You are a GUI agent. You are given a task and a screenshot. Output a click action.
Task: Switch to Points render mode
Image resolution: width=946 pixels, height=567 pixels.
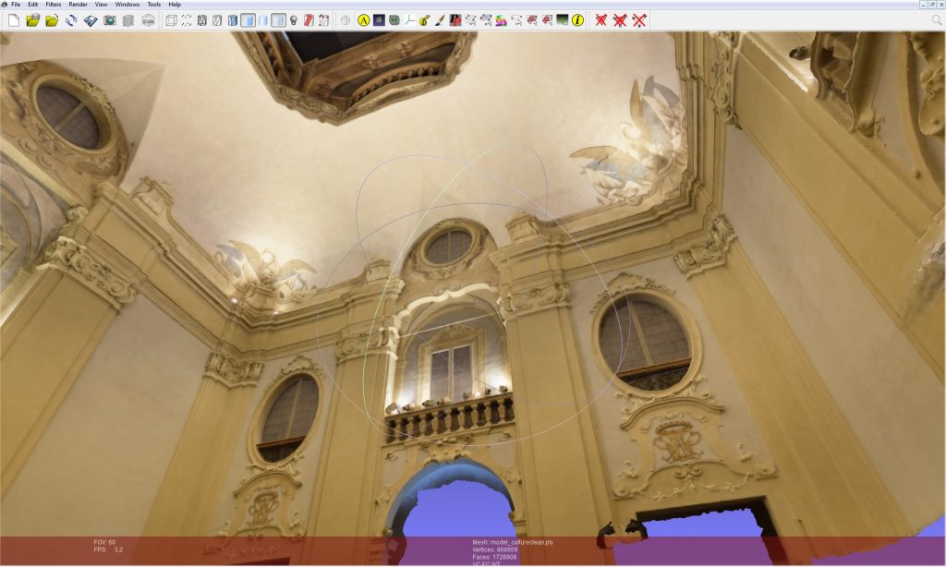click(187, 19)
